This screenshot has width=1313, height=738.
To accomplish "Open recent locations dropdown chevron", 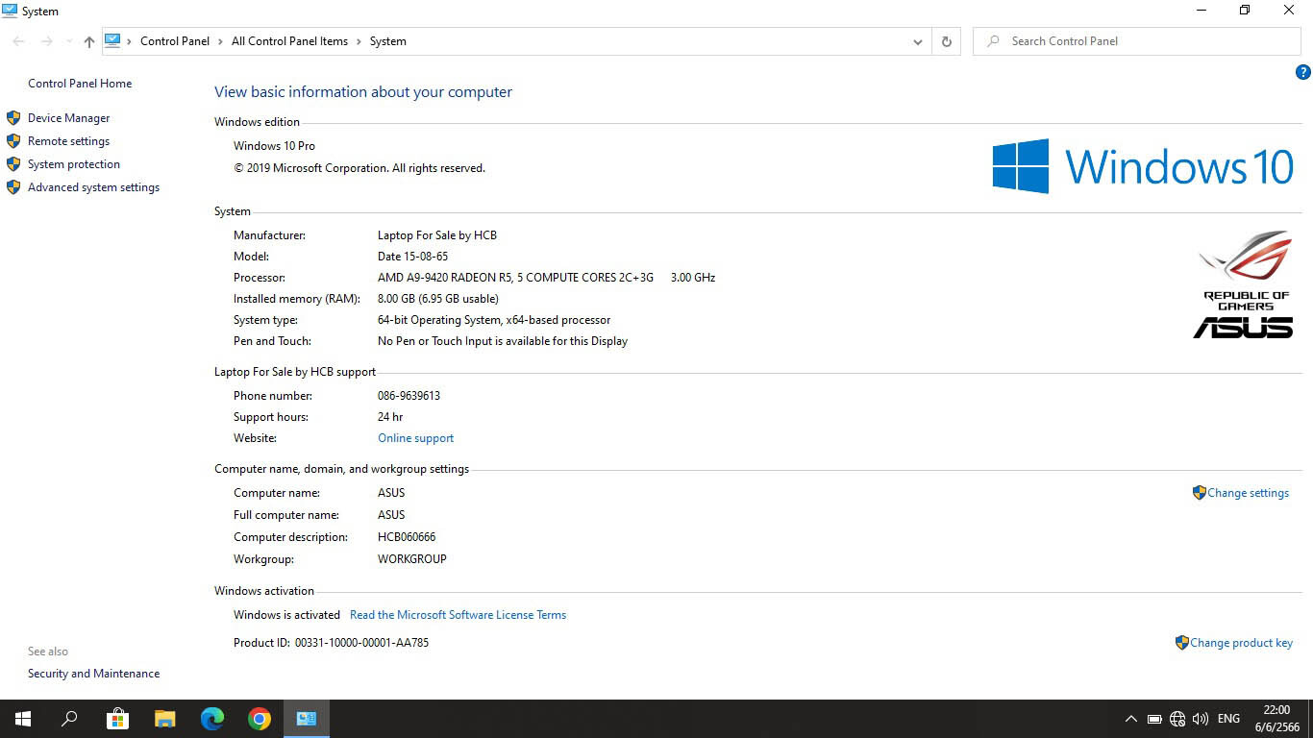I will click(69, 41).
